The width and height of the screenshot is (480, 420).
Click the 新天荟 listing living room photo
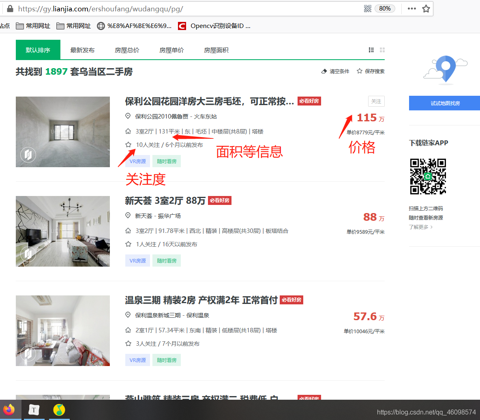point(63,231)
